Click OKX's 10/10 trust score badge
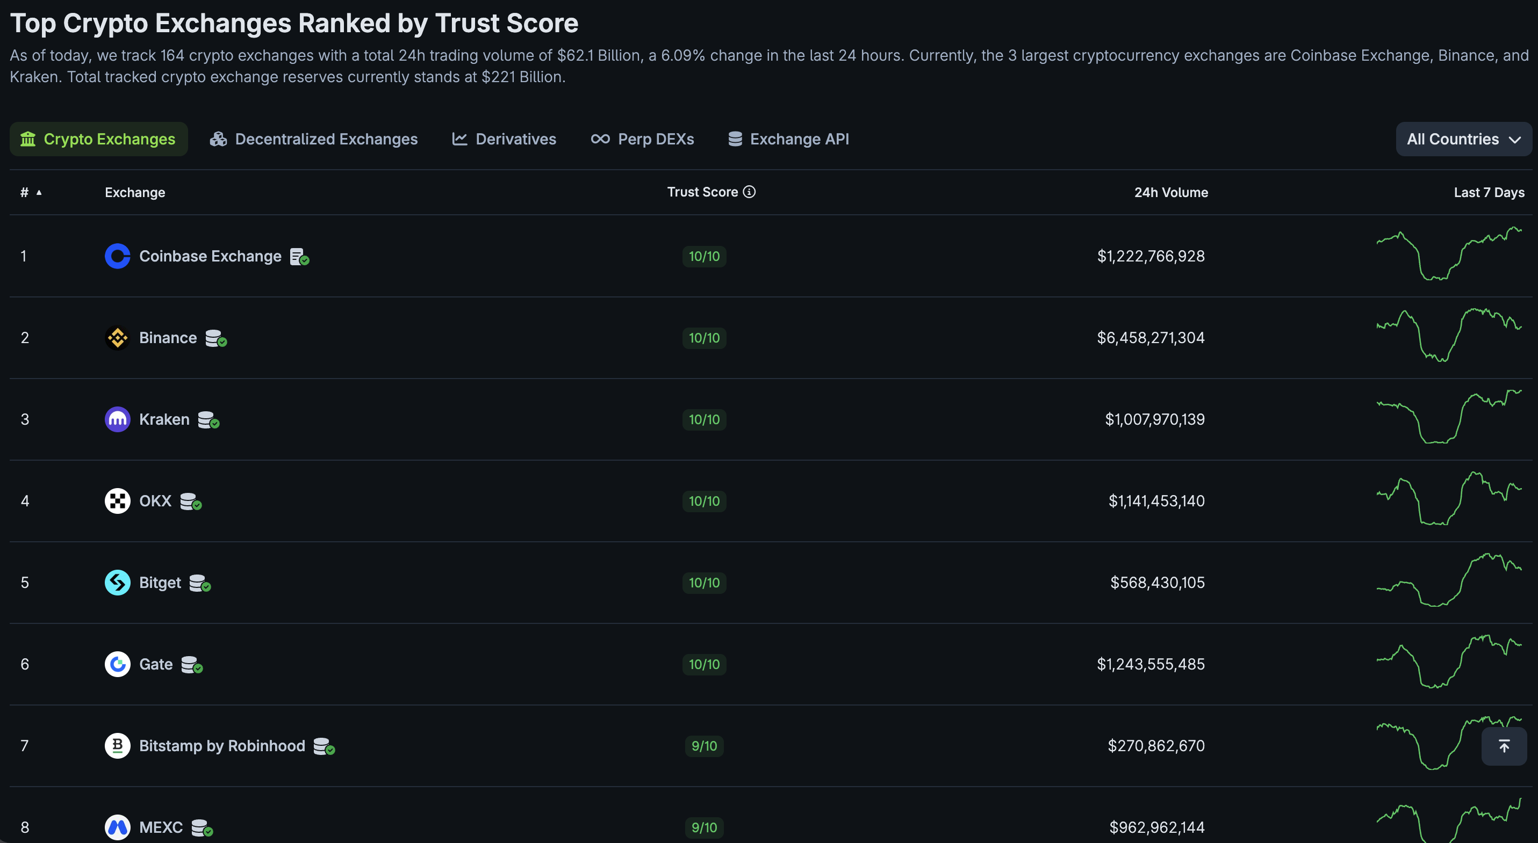This screenshot has width=1538, height=843. 705,501
